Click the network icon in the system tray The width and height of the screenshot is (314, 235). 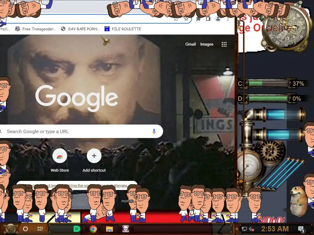[244, 229]
